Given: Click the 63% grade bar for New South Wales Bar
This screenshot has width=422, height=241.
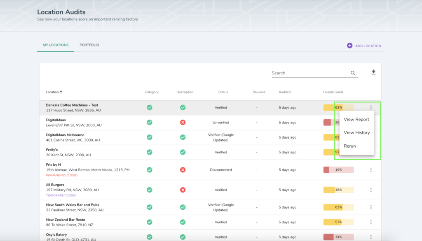Looking at the screenshot, I should pos(339,207).
